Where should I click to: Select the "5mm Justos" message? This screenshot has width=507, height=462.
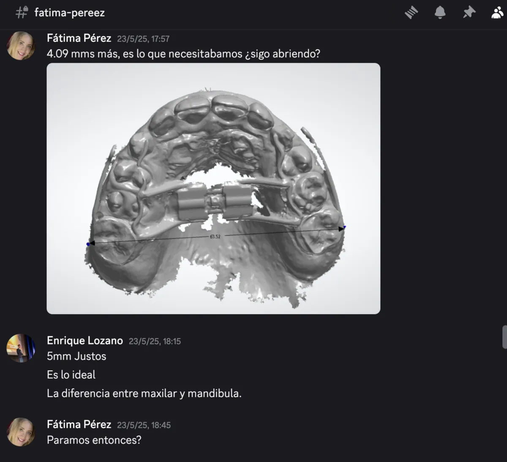click(76, 356)
